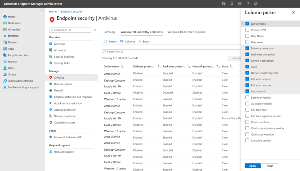The height and width of the screenshot is (171, 300).
Task: Click the Firewall icon under Manage
Action: coord(51,90)
